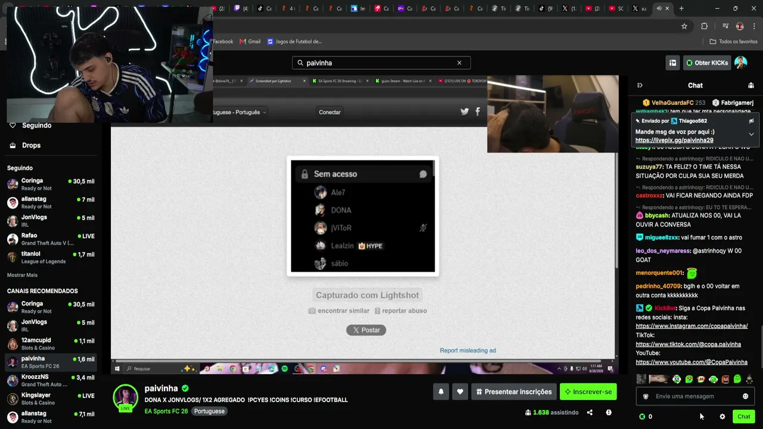
Task: Open the Copa Paivinha TikTok link
Action: pos(688,344)
